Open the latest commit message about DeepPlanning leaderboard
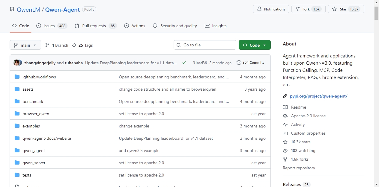Screen dimensions: 379x187 point(131,63)
